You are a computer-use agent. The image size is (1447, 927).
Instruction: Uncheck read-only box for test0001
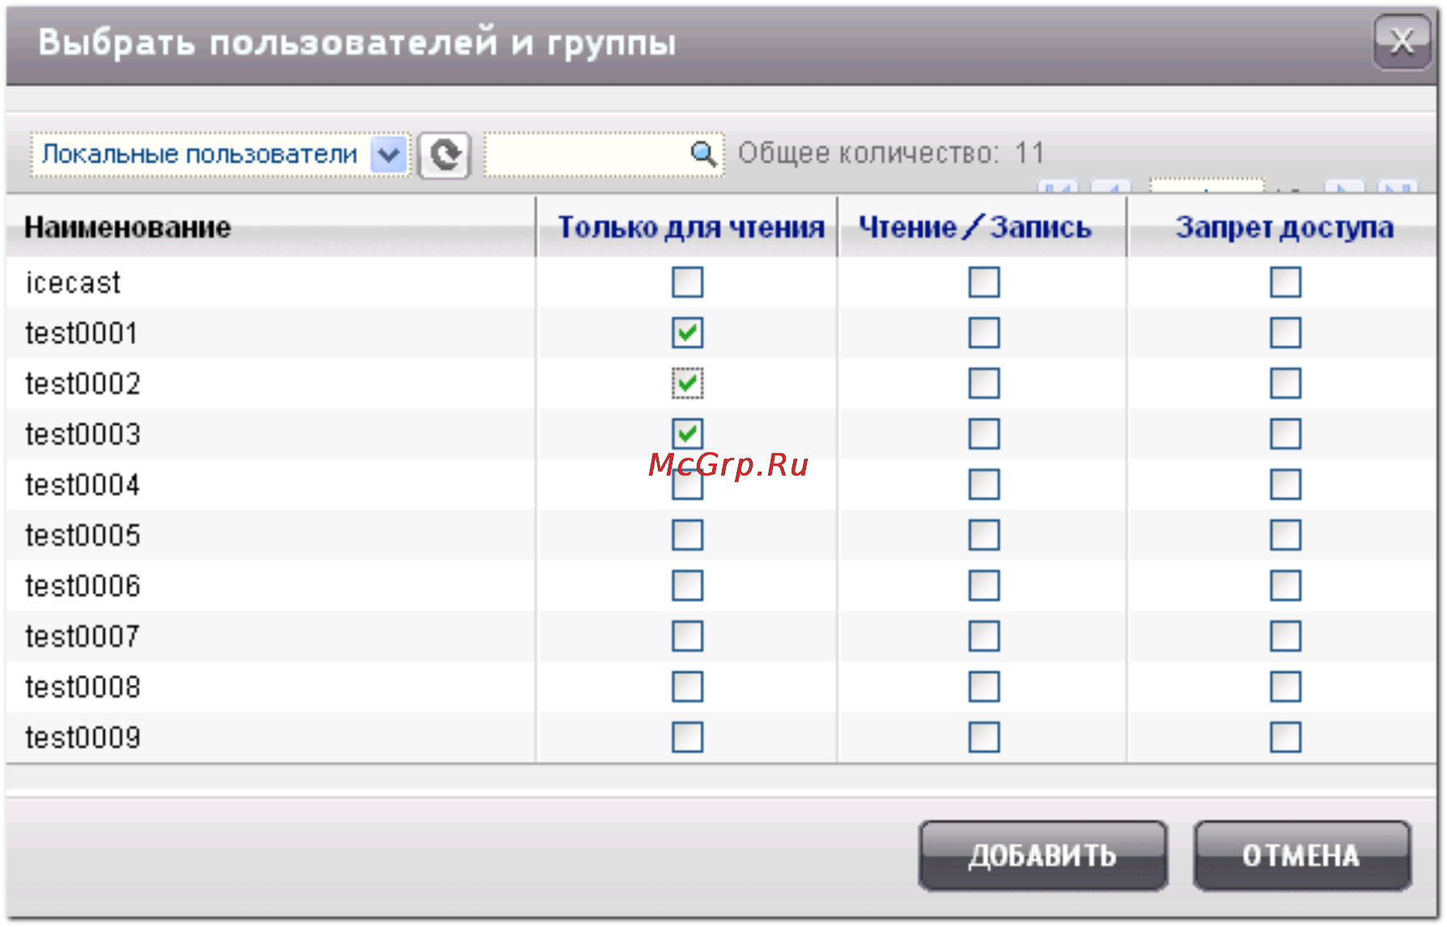(x=687, y=333)
